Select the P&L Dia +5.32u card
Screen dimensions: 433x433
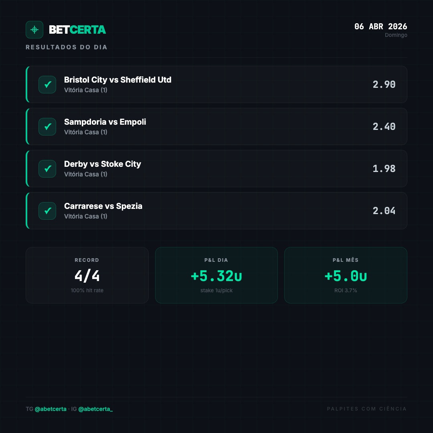pos(216,275)
